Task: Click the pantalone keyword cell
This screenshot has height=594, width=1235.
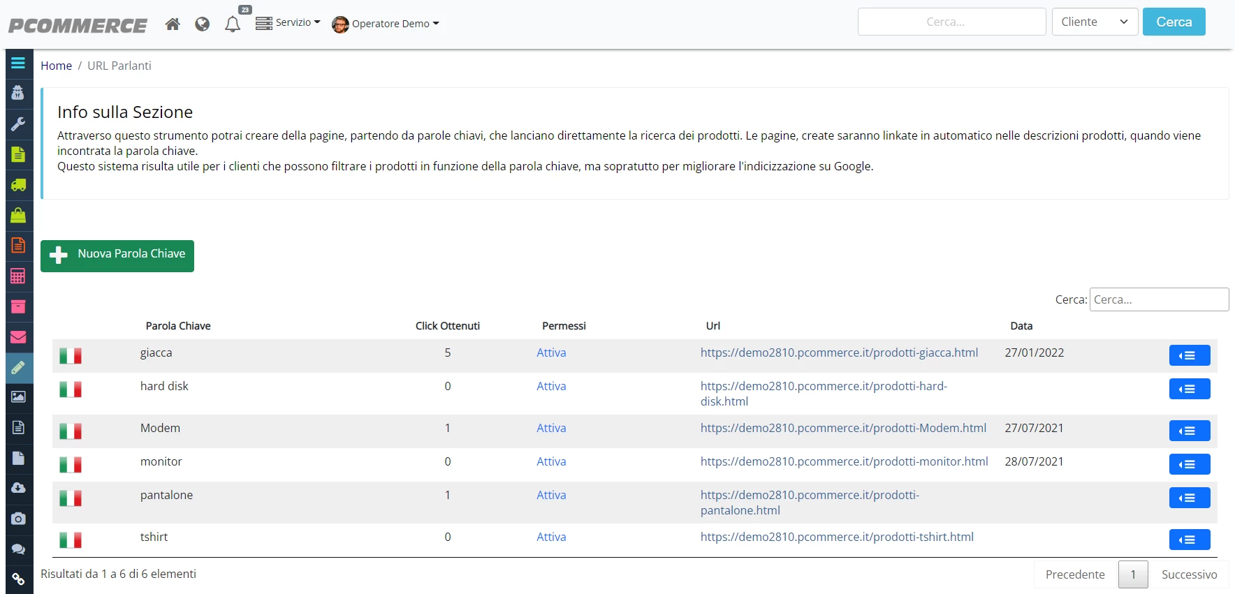Action: 166,495
